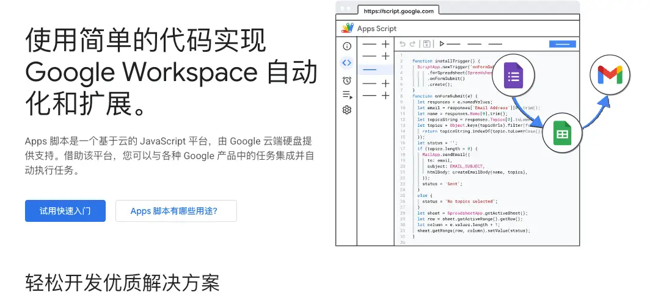Click the run triangle icon in toolbar
The image size is (650, 295).
442,44
